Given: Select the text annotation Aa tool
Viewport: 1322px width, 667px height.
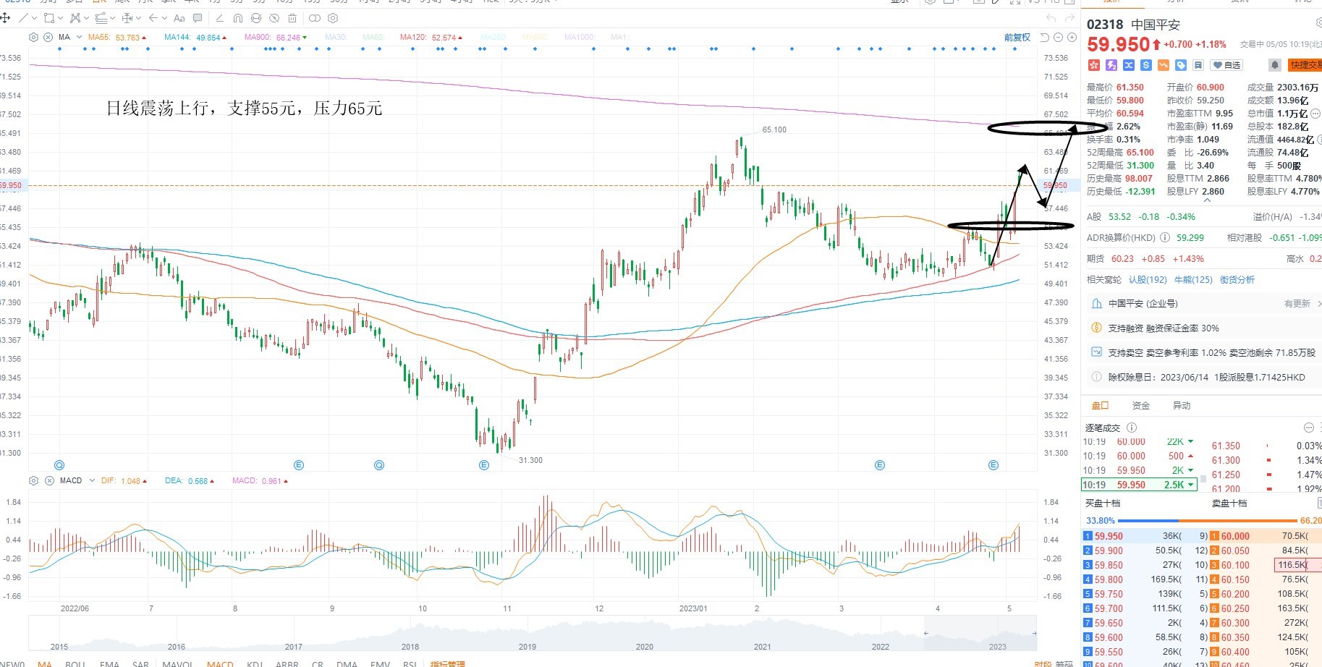Looking at the screenshot, I should tap(179, 18).
